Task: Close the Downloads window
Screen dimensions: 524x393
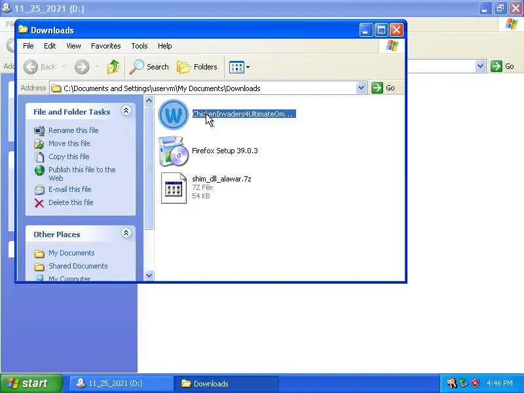Action: (x=397, y=30)
